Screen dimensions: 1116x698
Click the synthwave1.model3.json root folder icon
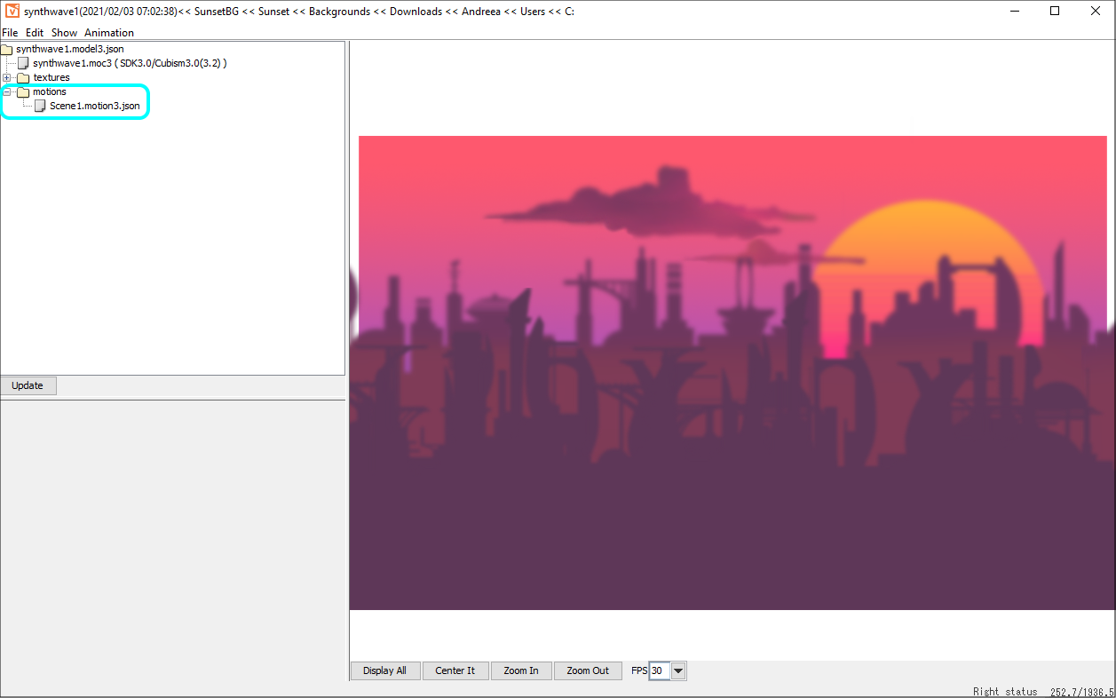coord(7,49)
